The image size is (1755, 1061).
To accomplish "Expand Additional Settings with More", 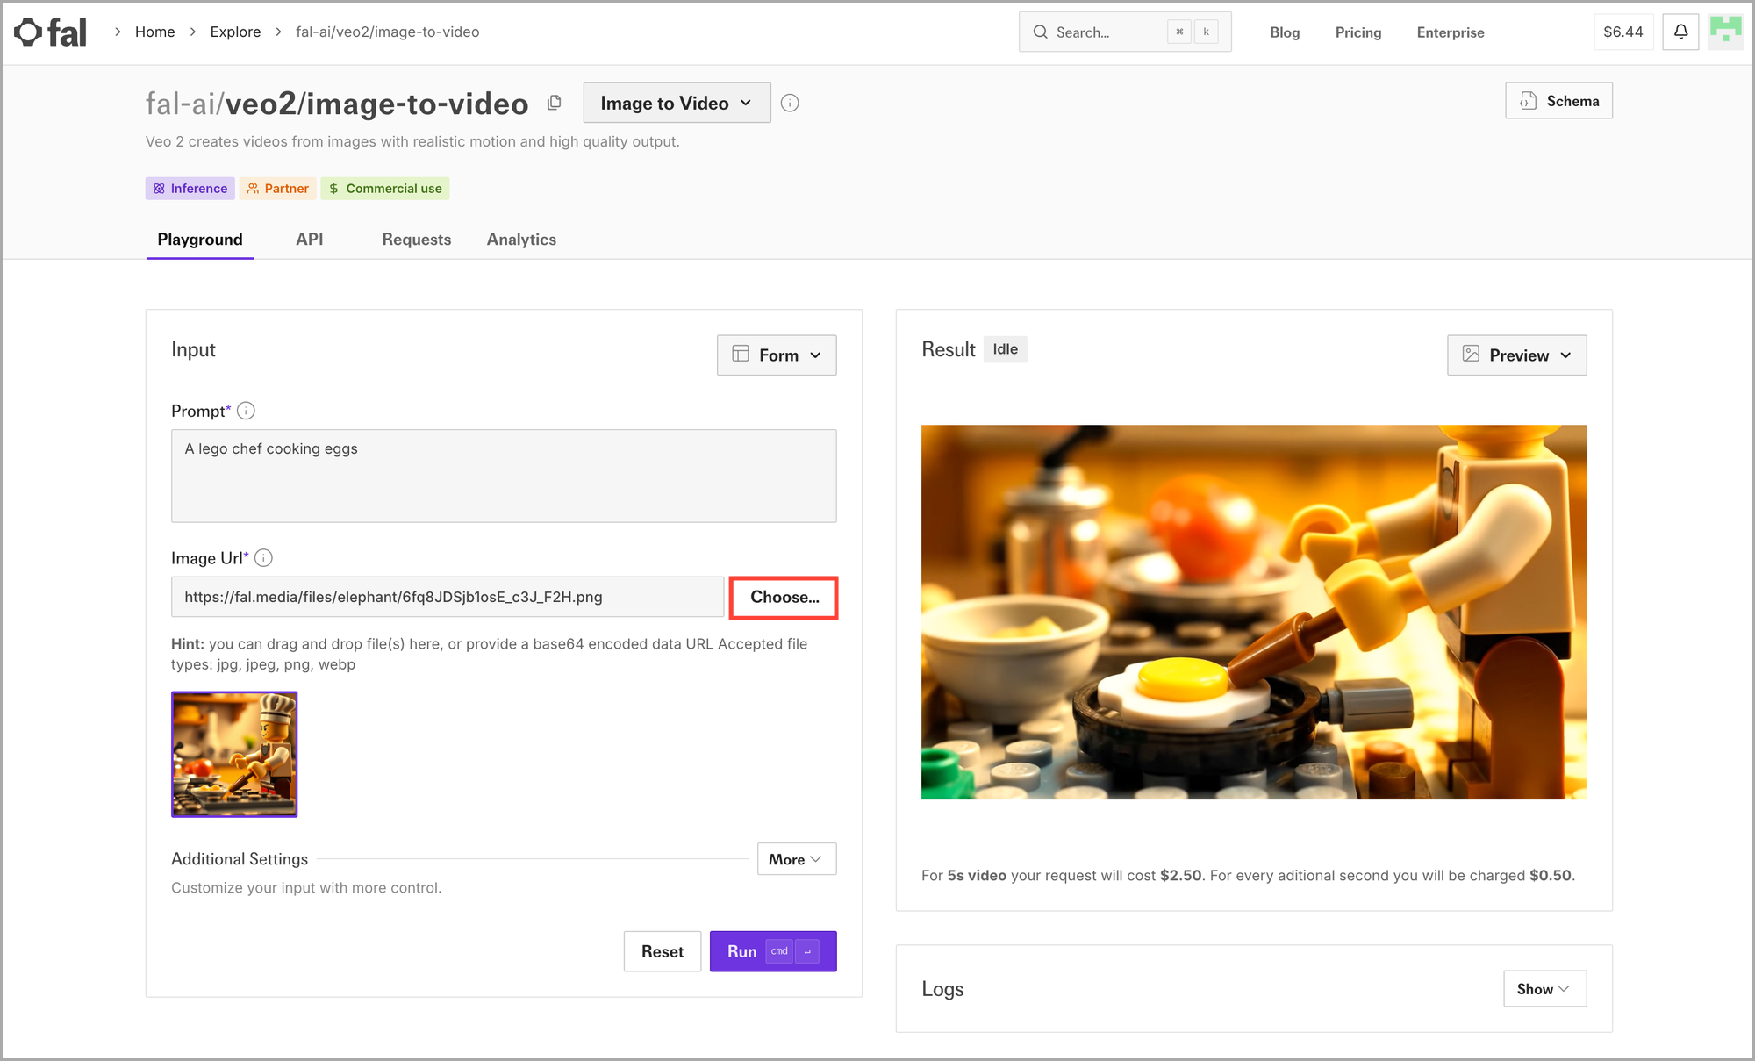I will point(796,859).
